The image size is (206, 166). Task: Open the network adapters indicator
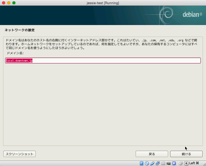click(158, 163)
